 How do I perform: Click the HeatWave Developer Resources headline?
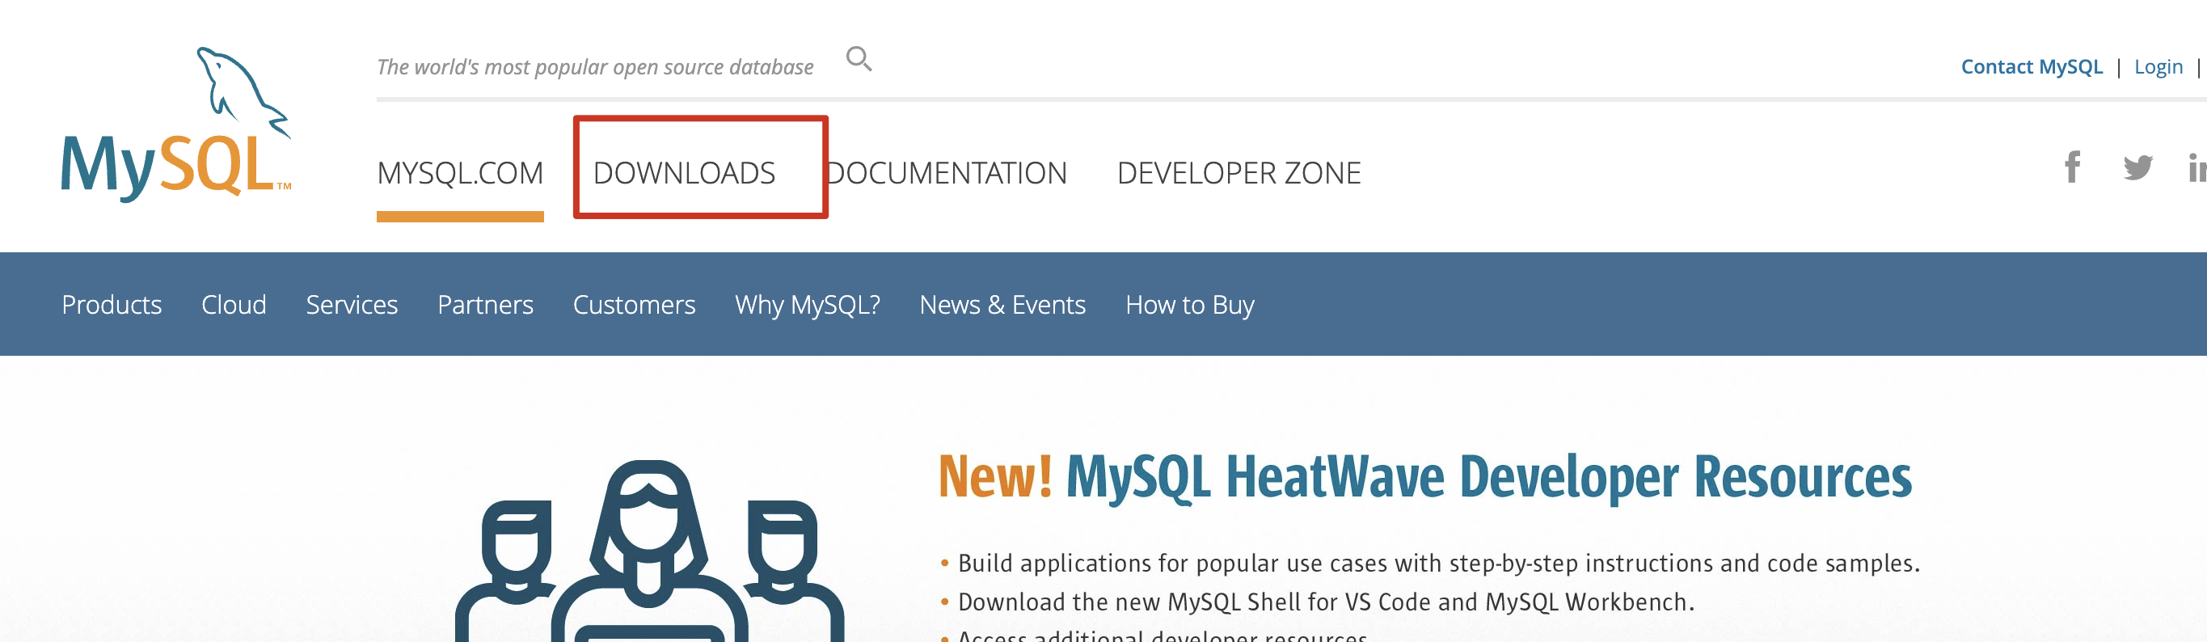click(x=1424, y=477)
